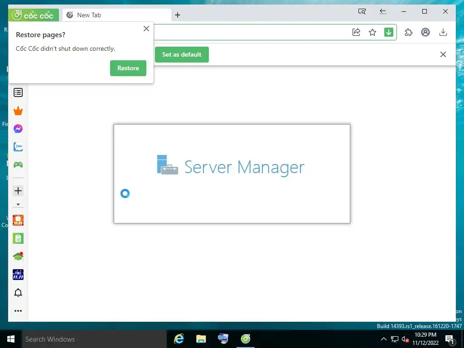Screen dimensions: 464x348
Task: Open the Action Center notification icon
Action: point(450,339)
